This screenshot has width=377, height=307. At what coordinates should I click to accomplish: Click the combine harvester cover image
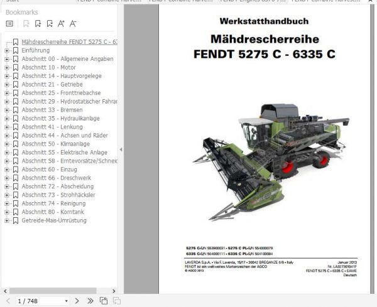pos(270,161)
